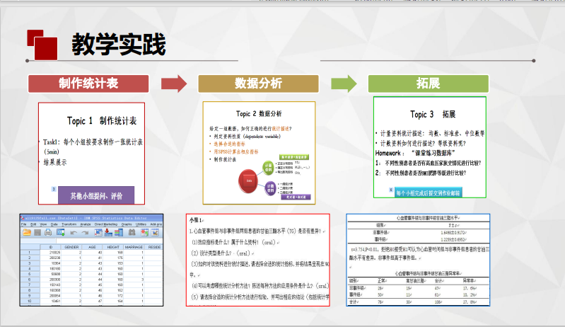This screenshot has width=565, height=327.
Task: Click the RESIDE column header in SPSS
Action: click(154, 247)
